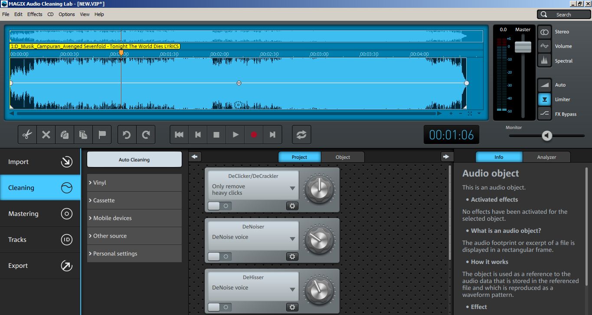Click the delete X icon in toolbar

click(x=46, y=135)
